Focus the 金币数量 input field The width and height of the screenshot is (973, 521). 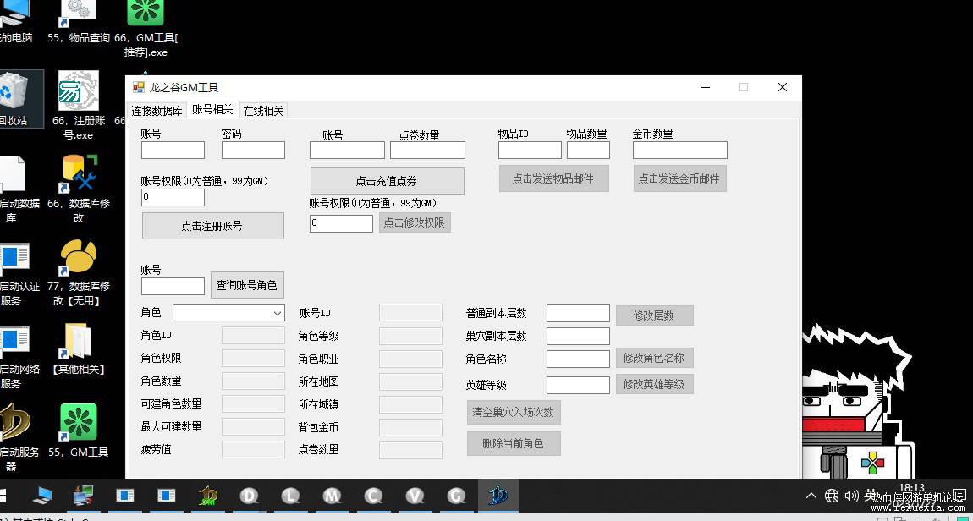[x=680, y=150]
